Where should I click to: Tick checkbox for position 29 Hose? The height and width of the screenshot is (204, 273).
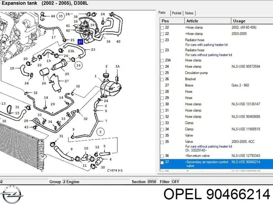[162, 98]
